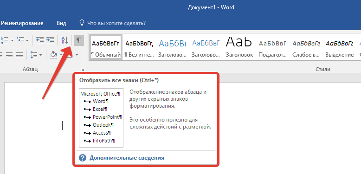Open the numbered list dropdown arrow
The image size is (361, 174).
12,40
